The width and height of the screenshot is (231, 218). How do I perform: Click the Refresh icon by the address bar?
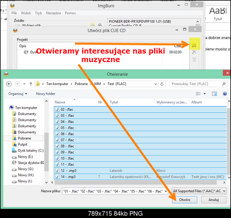(x=162, y=84)
